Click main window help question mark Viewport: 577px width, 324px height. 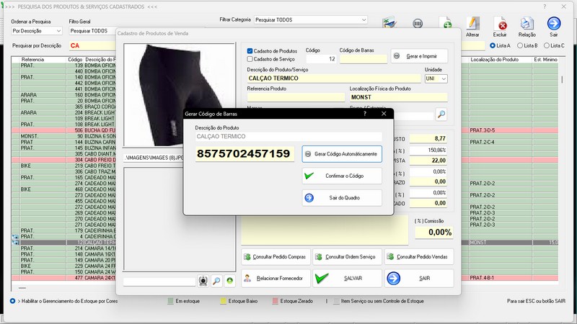click(x=545, y=6)
